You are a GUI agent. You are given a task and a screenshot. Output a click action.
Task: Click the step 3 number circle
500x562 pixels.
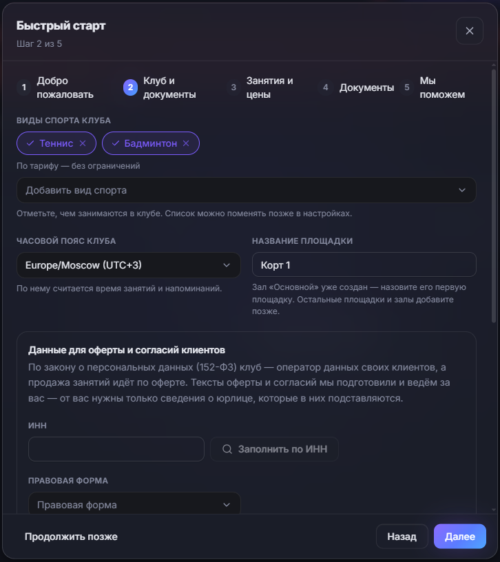[x=233, y=87]
